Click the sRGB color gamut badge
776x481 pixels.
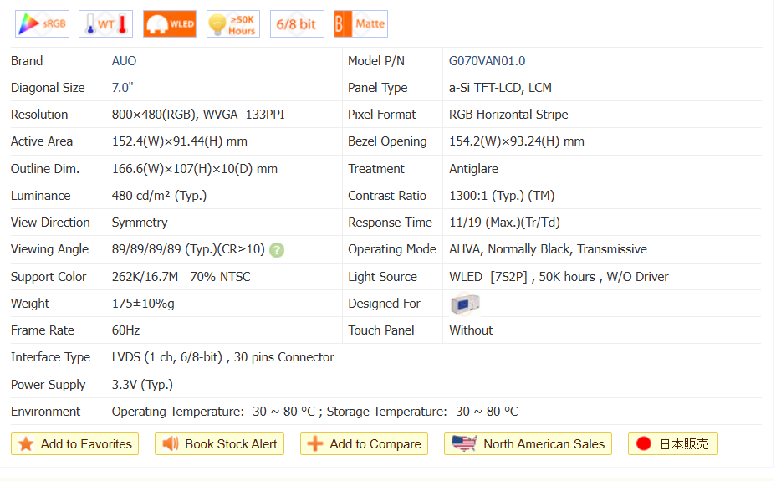click(42, 24)
